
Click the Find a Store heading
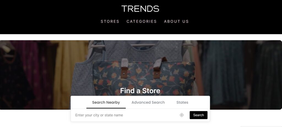[x=140, y=91]
